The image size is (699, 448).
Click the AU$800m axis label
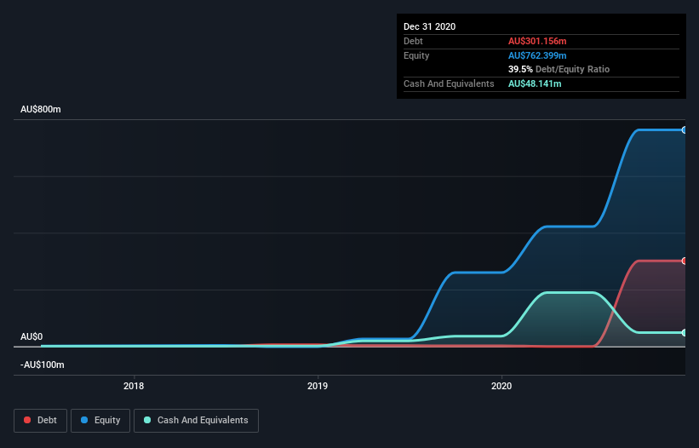pyautogui.click(x=41, y=109)
